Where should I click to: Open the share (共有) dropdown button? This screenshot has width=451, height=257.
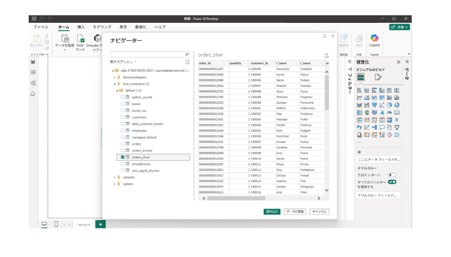pyautogui.click(x=399, y=27)
